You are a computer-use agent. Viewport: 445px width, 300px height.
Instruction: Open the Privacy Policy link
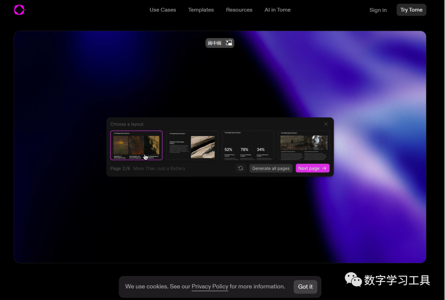(x=210, y=287)
